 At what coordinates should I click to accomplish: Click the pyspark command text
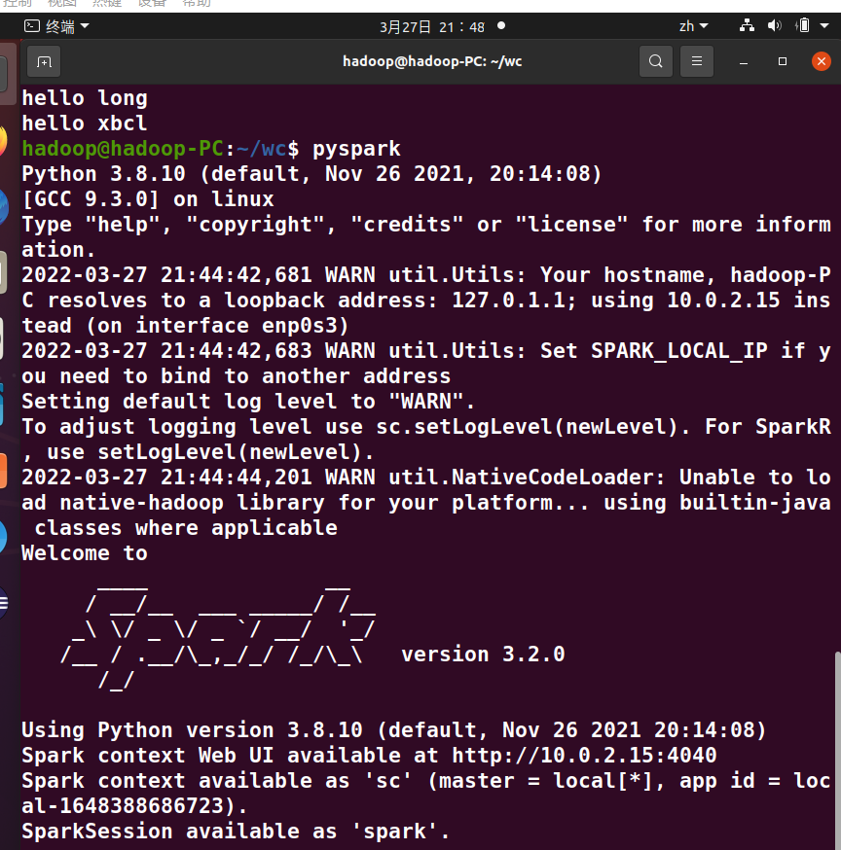[x=356, y=149]
